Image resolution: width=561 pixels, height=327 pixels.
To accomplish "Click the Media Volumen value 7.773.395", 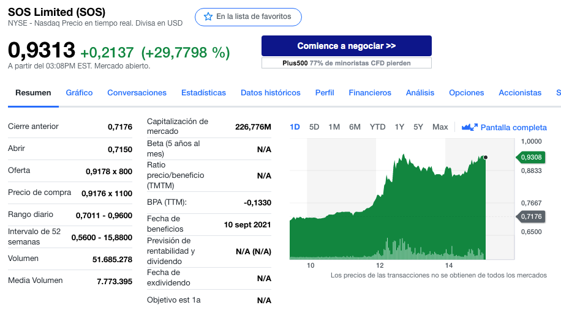I will pos(114,282).
